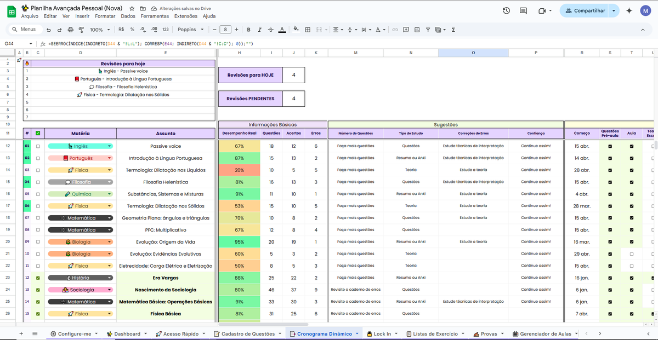Switch to the Cadastro de Questões tab
This screenshot has width=658, height=340.
247,333
